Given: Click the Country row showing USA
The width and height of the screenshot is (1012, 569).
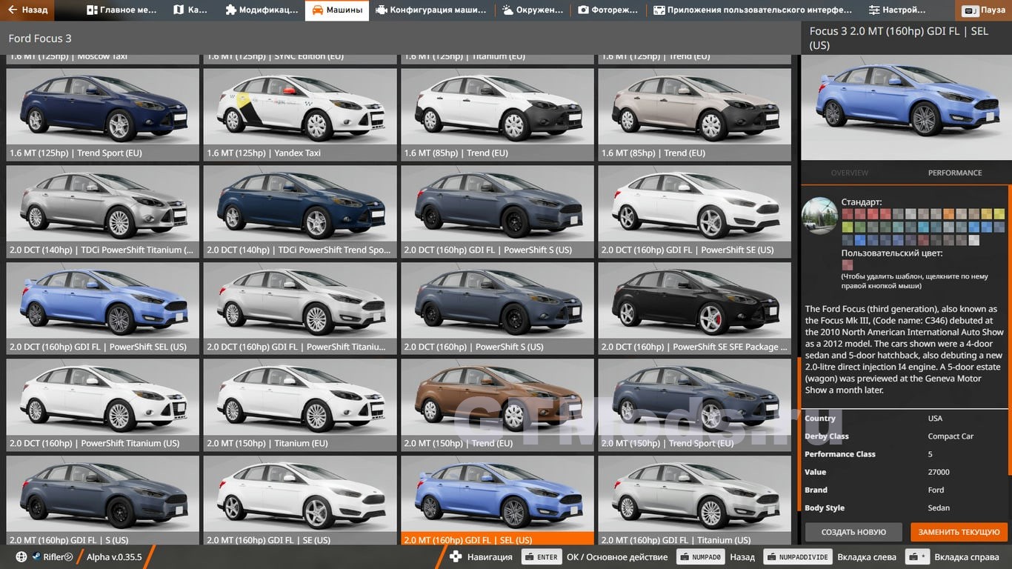Looking at the screenshot, I should (x=905, y=419).
